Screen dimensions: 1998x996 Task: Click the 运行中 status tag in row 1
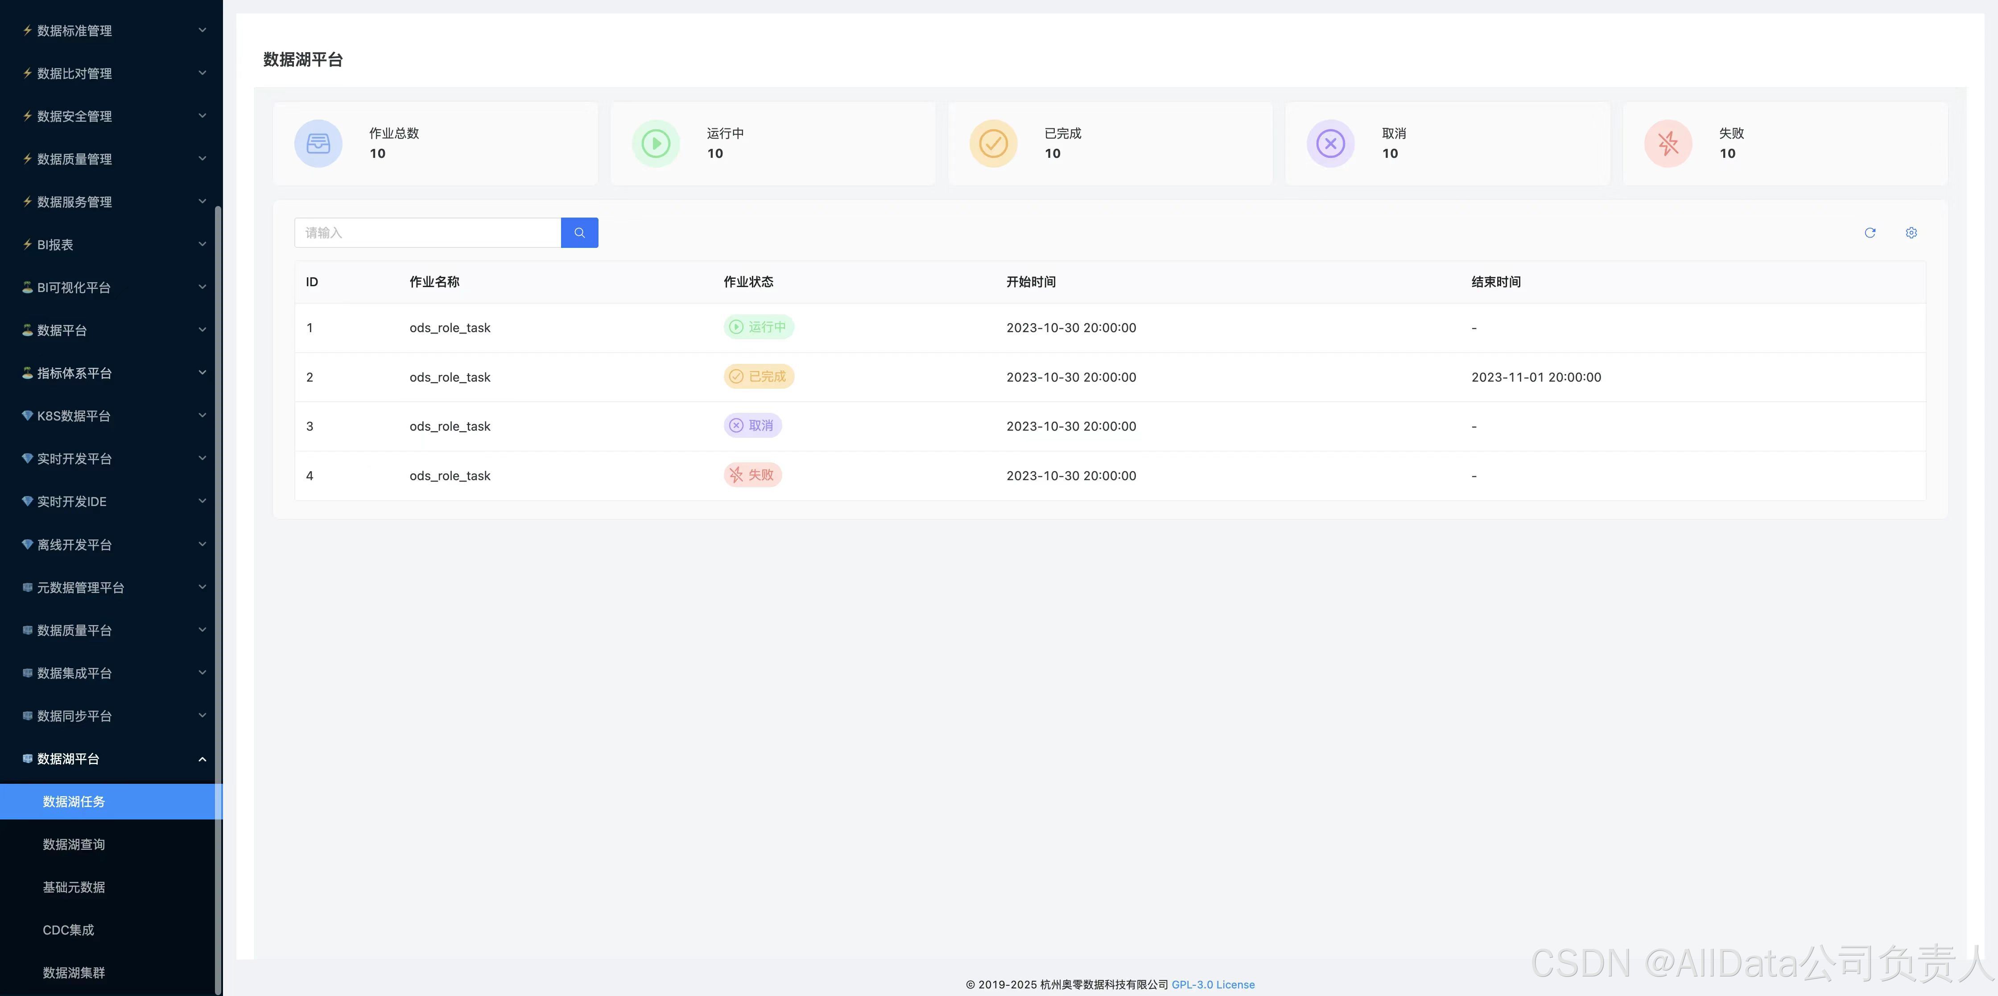(x=758, y=327)
